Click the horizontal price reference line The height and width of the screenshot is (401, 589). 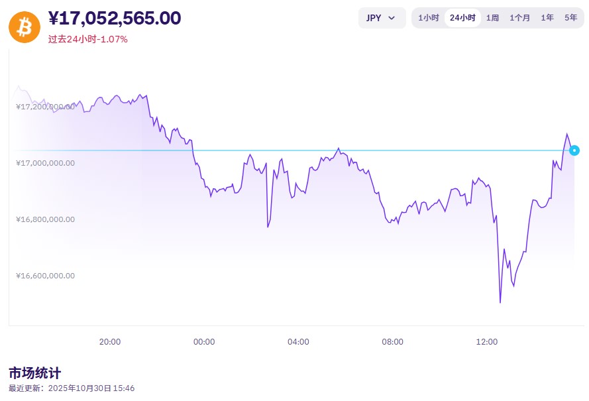coord(298,150)
